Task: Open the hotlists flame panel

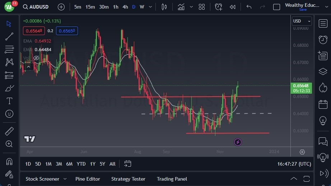Action: click(x=323, y=88)
